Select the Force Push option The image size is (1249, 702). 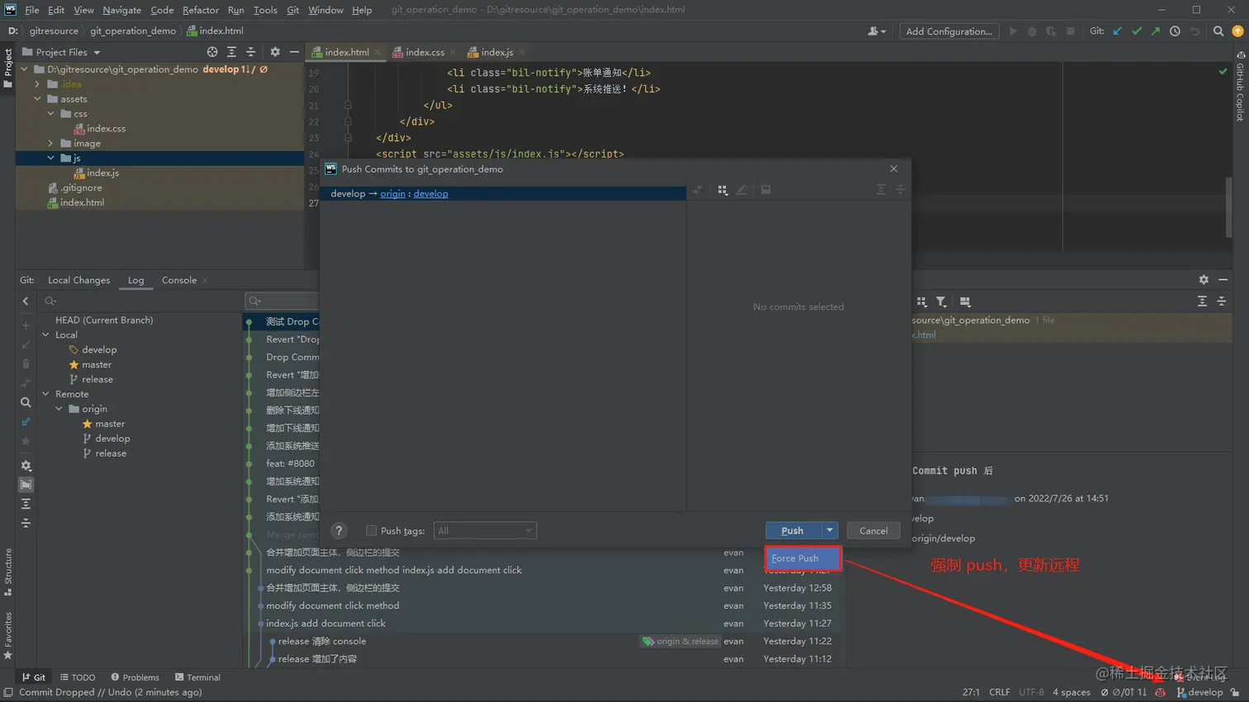point(803,558)
